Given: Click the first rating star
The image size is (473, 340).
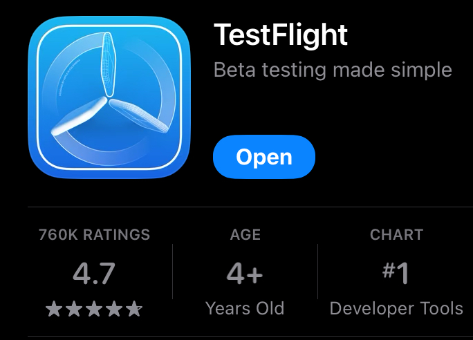Looking at the screenshot, I should [x=54, y=309].
